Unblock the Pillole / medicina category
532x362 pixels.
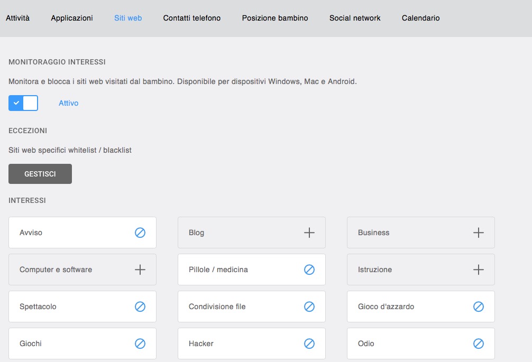pyautogui.click(x=309, y=270)
